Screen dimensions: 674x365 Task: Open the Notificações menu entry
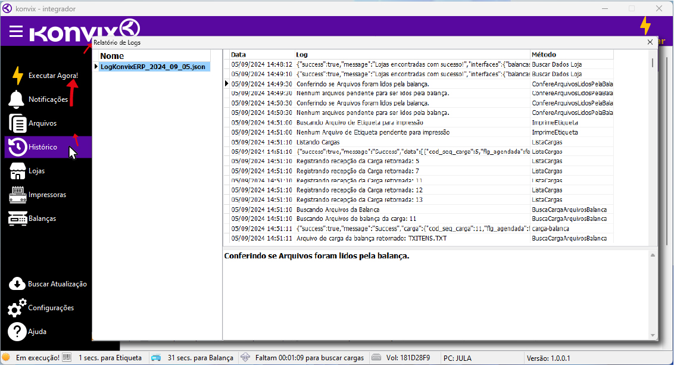click(48, 99)
